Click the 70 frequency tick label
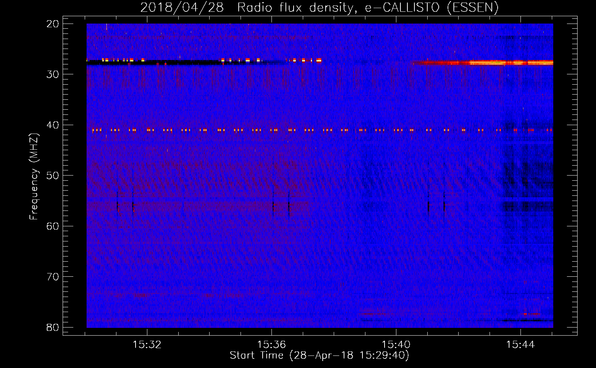Viewport: 596px width, 368px height. tap(53, 277)
